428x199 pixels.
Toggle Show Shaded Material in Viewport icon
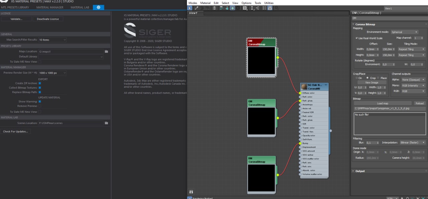point(232,8)
